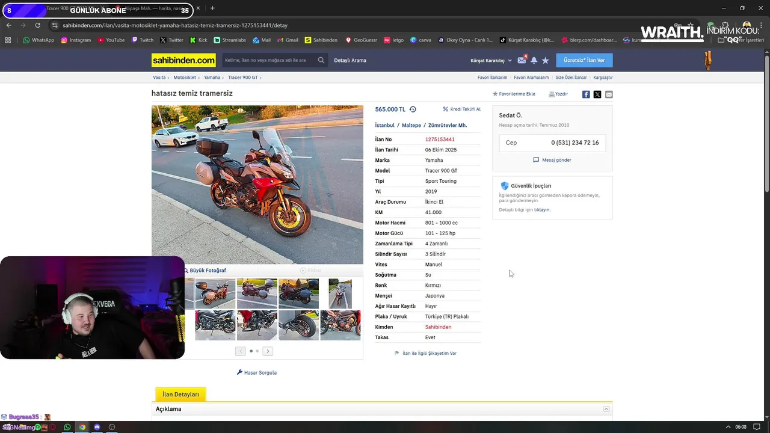This screenshot has width=770, height=433.
Task: Click Hasar Sorgula link
Action: point(257,373)
